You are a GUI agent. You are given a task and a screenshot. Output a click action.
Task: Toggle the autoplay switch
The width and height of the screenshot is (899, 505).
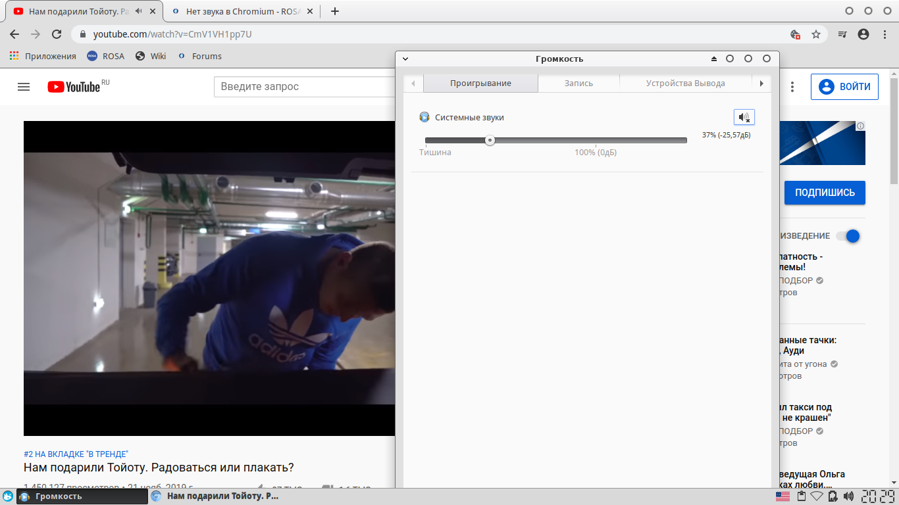(848, 236)
